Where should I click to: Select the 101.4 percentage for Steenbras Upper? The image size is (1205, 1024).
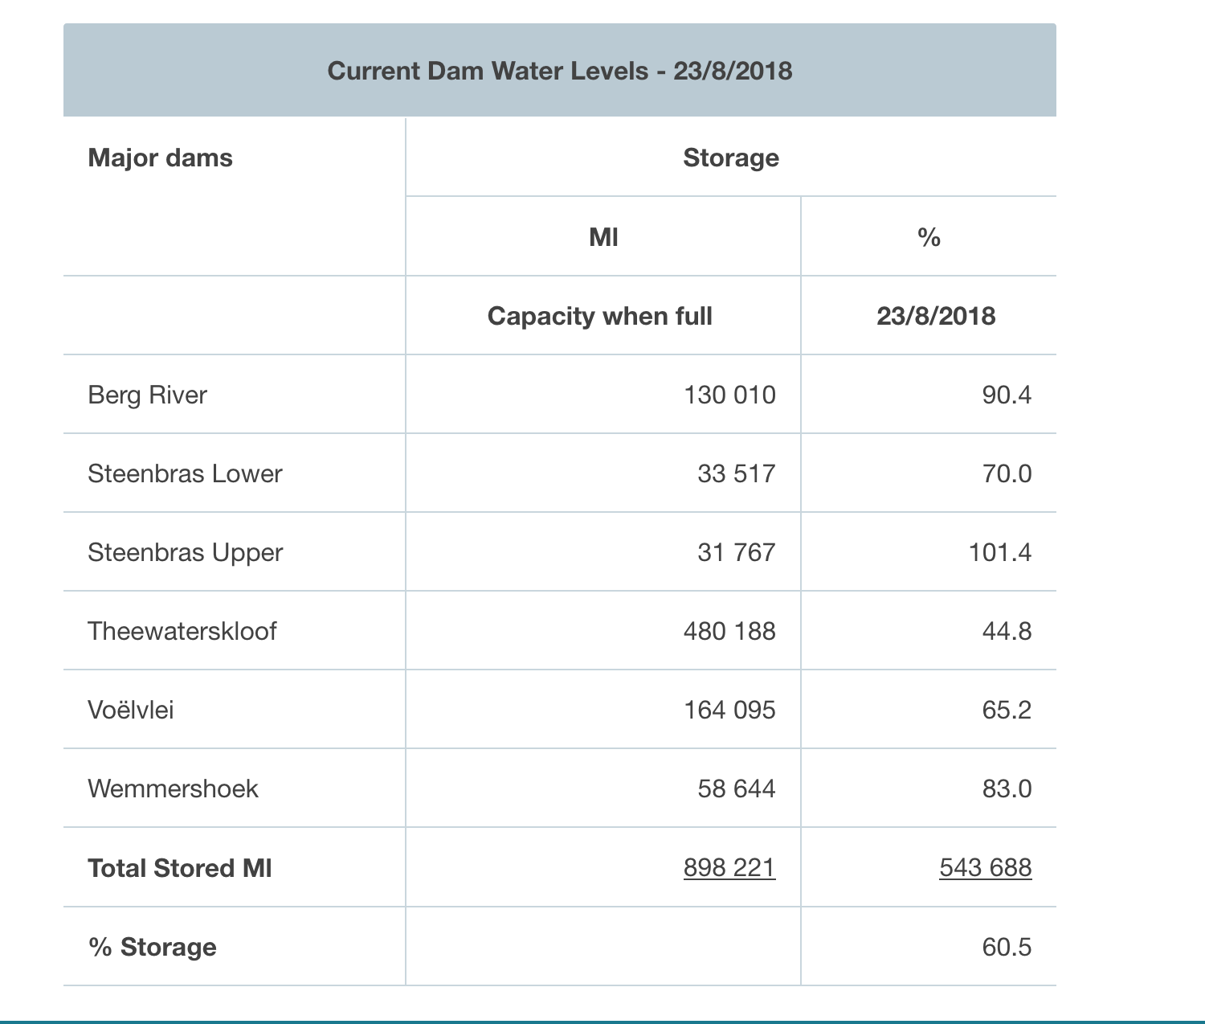pos(999,552)
